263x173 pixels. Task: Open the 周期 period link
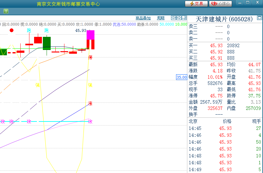pyautogui.click(x=160, y=18)
